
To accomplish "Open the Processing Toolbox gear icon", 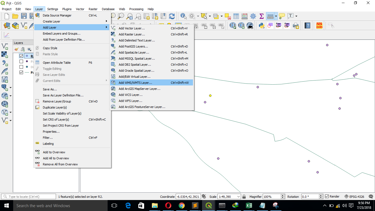I will pos(253,16).
